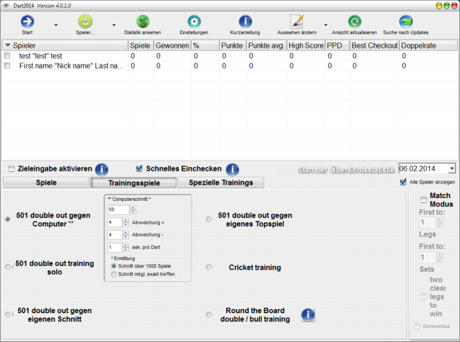Click info icon beside Schnelles Einchecken
Image resolution: width=460 pixels, height=342 pixels.
coord(232,169)
